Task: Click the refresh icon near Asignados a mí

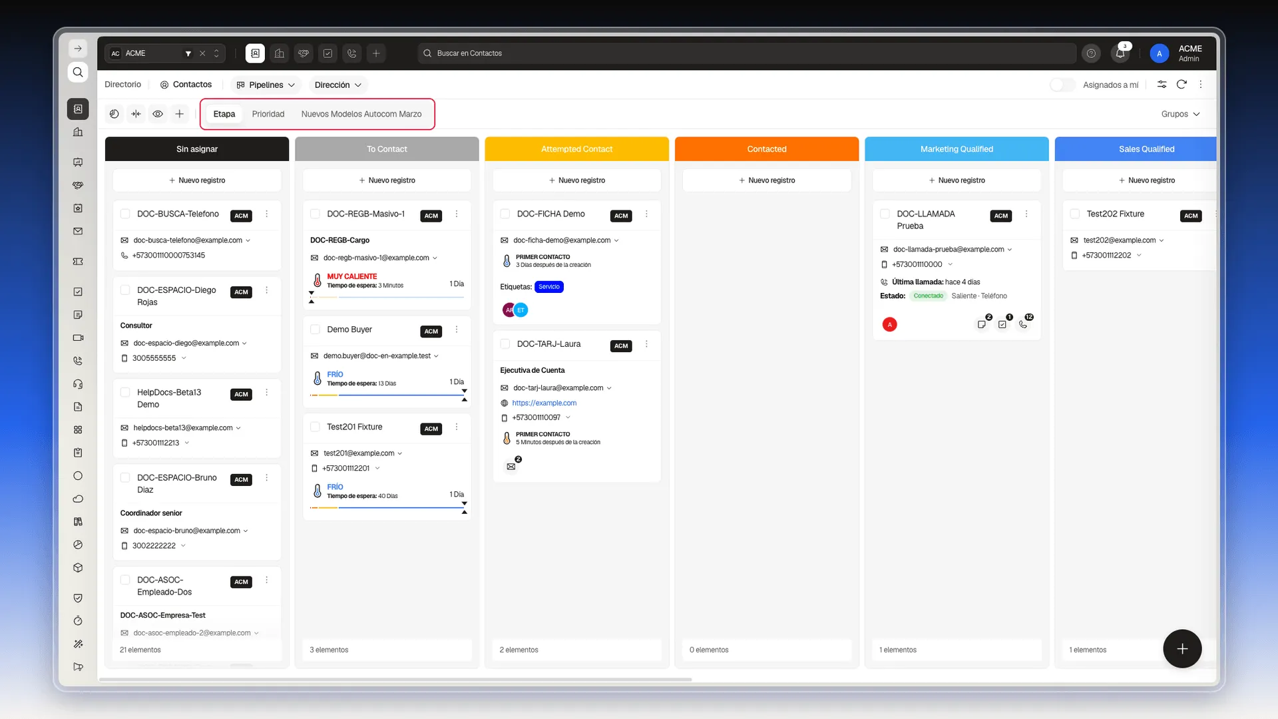Action: (1181, 85)
